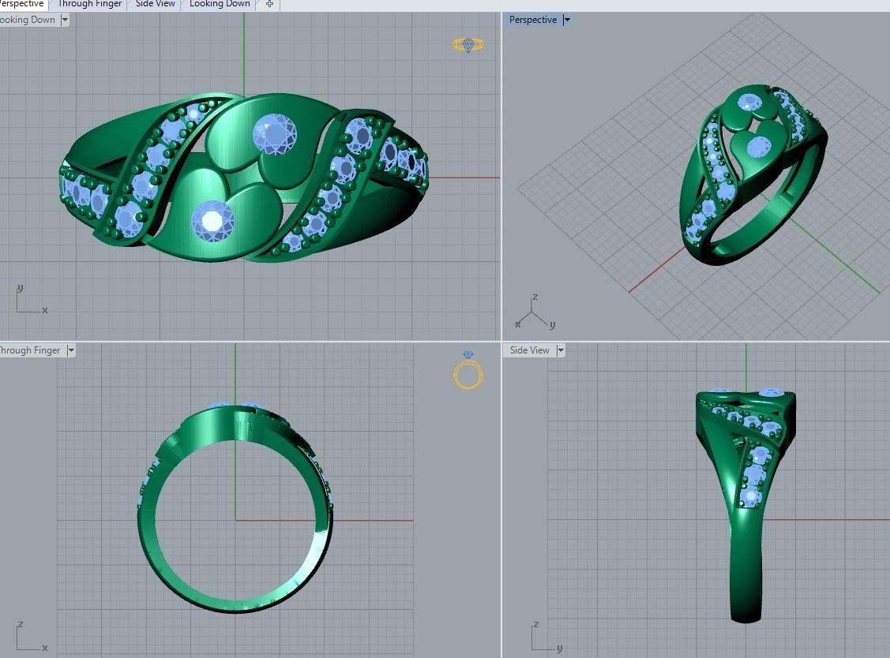Image resolution: width=890 pixels, height=658 pixels.
Task: Click the Looking Down viewport title label
Action: pyautogui.click(x=27, y=20)
